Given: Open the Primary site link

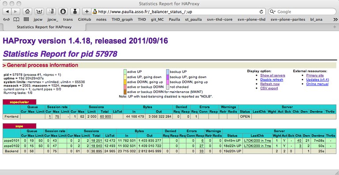Looking at the screenshot, I should click(x=315, y=75).
